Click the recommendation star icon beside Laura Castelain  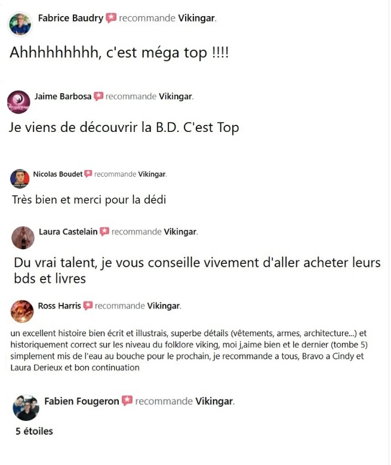click(x=104, y=232)
